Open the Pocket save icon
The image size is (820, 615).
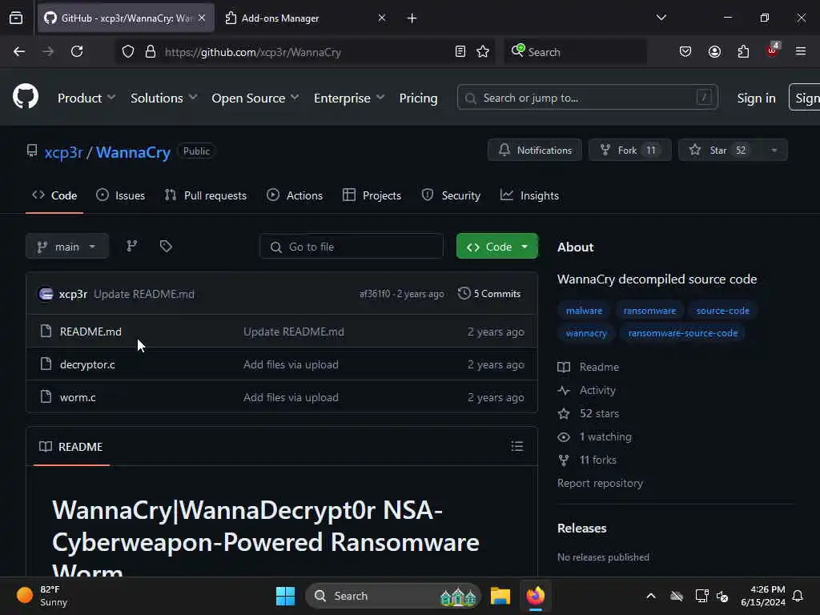tap(685, 52)
